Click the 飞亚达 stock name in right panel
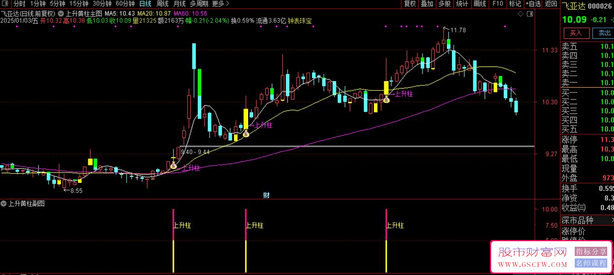614x275 pixels. pos(572,6)
